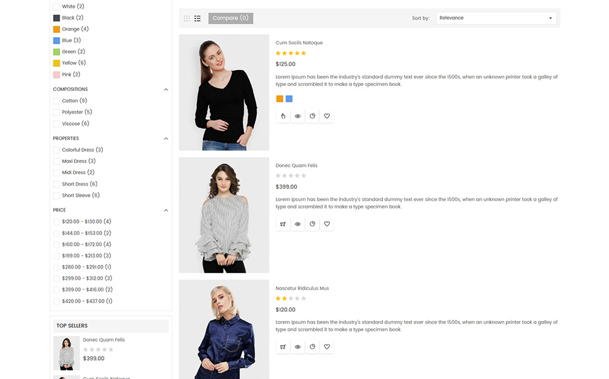Select price range $399.00 - $416.00
Image resolution: width=609 pixels, height=379 pixels.
coord(56,290)
